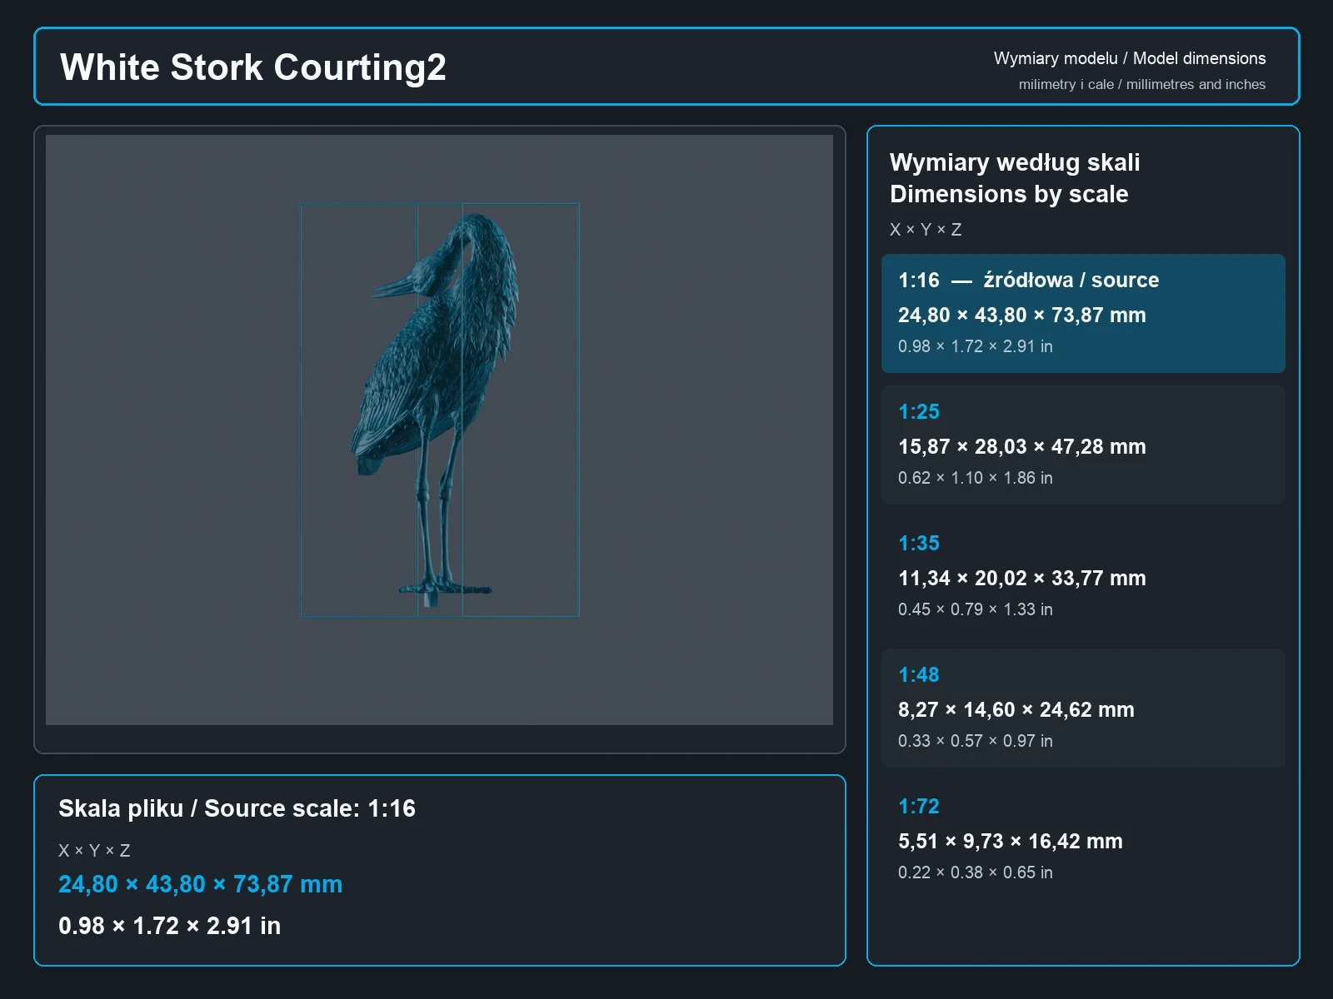The width and height of the screenshot is (1333, 999).
Task: Select the 1:25 scale label
Action: point(918,412)
